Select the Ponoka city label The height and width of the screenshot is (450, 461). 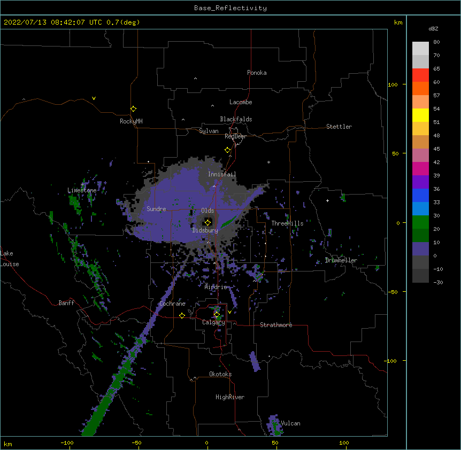257,73
